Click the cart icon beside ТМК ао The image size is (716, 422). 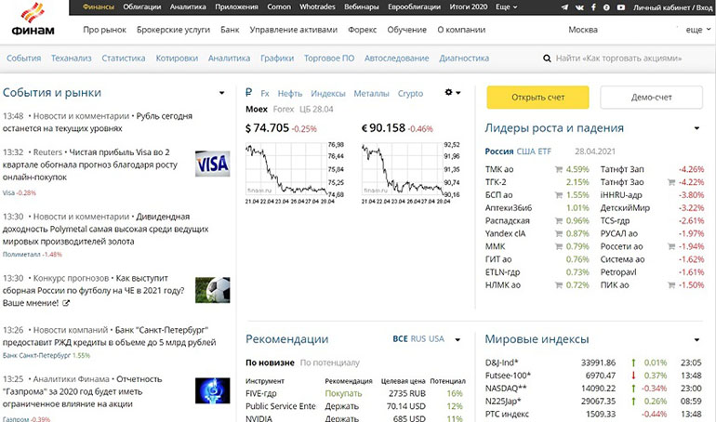559,169
